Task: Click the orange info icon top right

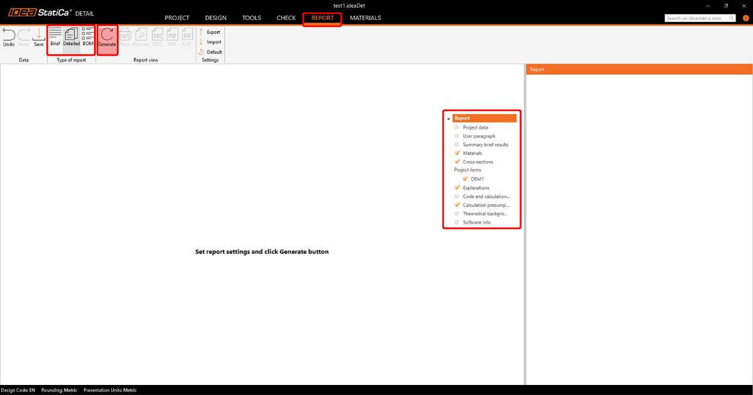Action: coord(745,18)
